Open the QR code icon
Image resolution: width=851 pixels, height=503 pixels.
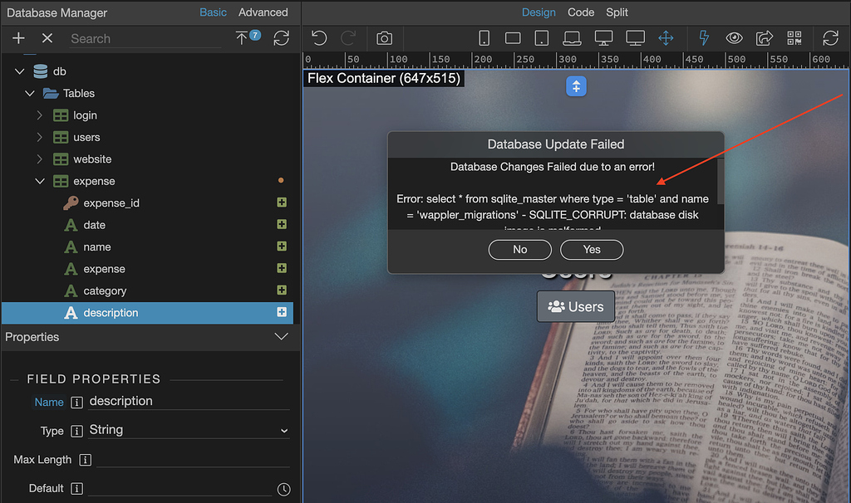coord(794,38)
